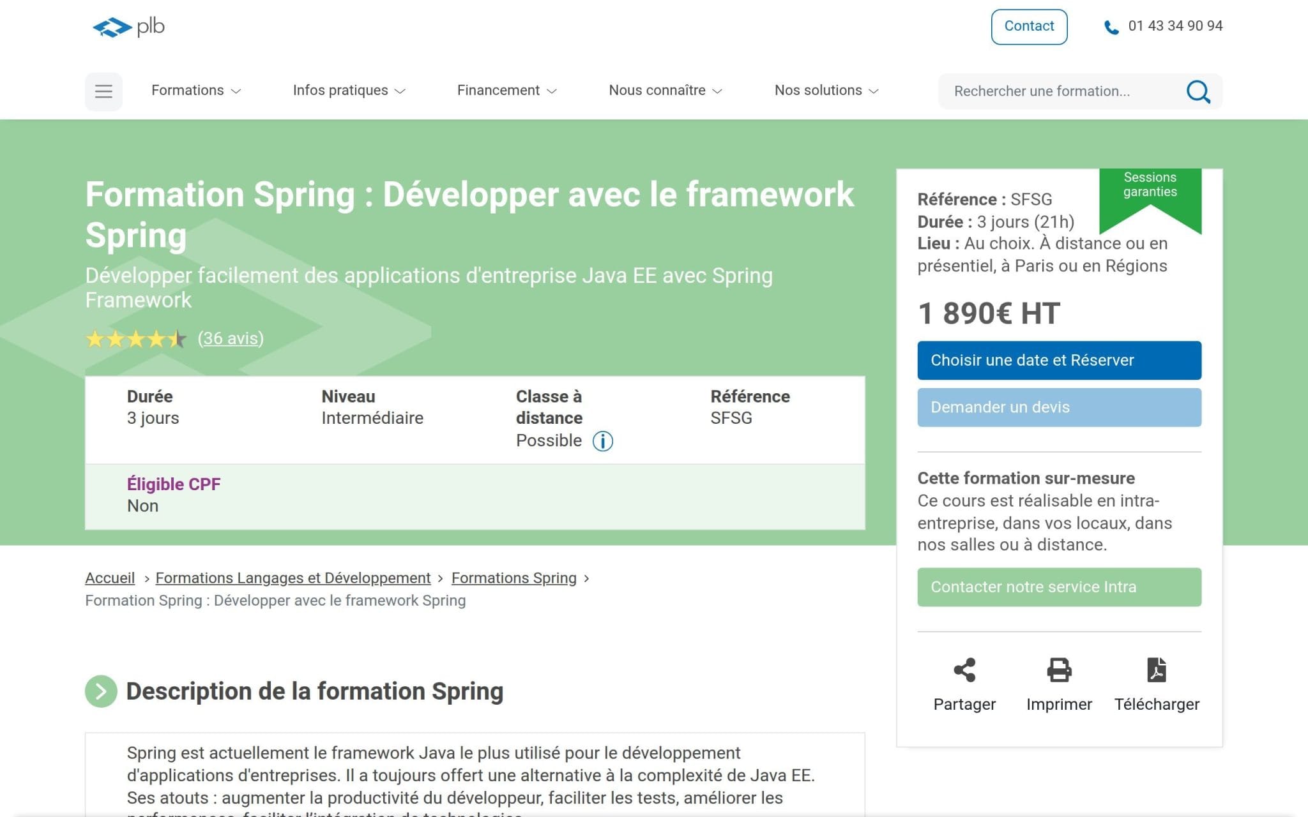The width and height of the screenshot is (1308, 817).
Task: Click the 1 890€ HT price
Action: 989,313
